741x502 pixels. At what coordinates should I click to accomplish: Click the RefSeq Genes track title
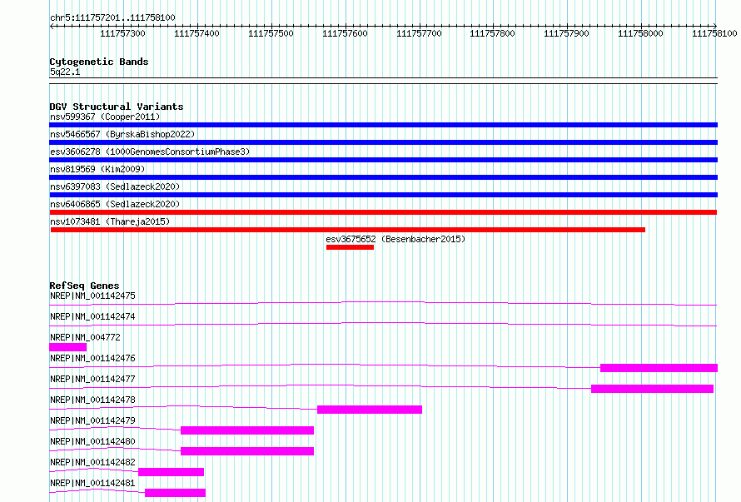pyautogui.click(x=84, y=286)
